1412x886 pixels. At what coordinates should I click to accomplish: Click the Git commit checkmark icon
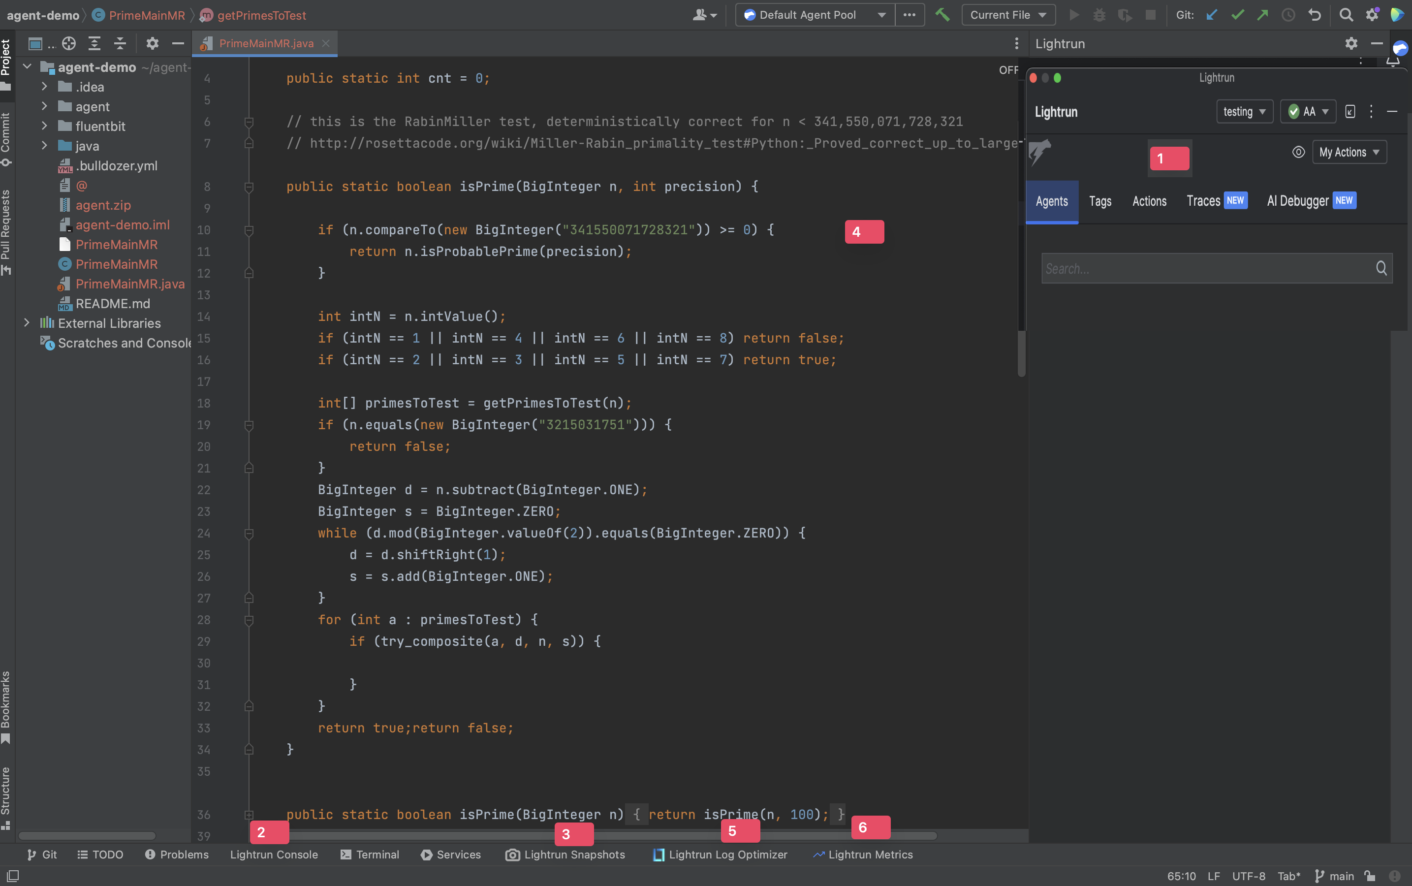tap(1237, 15)
